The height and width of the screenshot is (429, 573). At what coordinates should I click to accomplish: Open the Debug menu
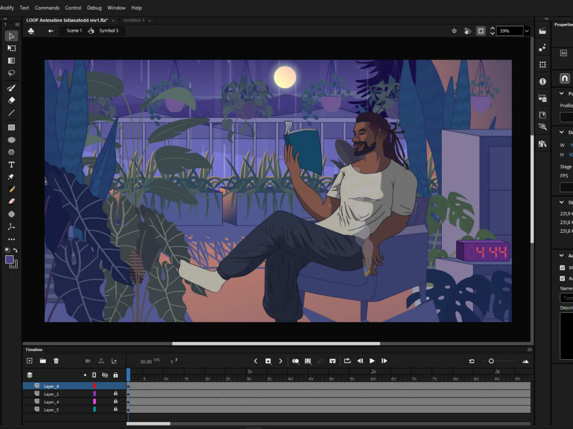tap(95, 7)
